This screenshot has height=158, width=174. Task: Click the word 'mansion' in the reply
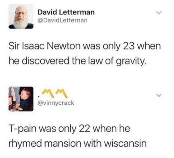point(63,143)
